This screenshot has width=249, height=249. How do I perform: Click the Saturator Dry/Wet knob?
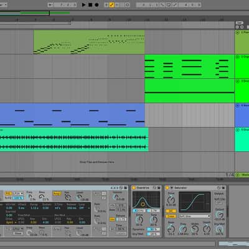click(x=220, y=229)
